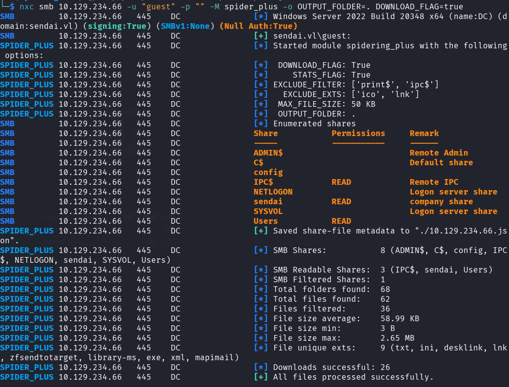Click the "SMB Readable Shares:" statistic label
The width and height of the screenshot is (509, 387).
pyautogui.click(x=322, y=270)
